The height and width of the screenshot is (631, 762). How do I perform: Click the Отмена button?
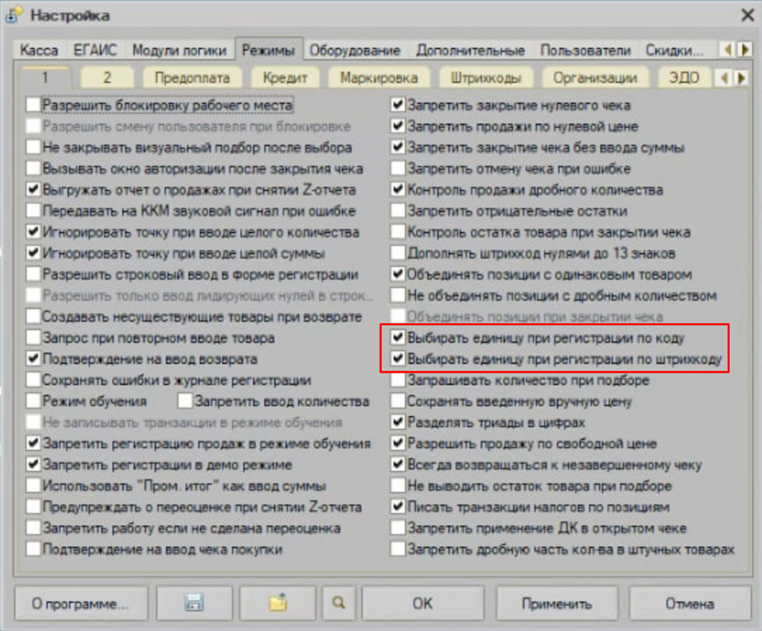point(689,604)
